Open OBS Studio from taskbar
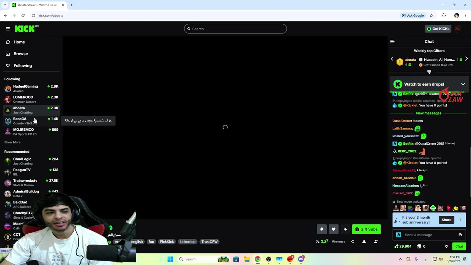471x265 pixels. [x=269, y=259]
